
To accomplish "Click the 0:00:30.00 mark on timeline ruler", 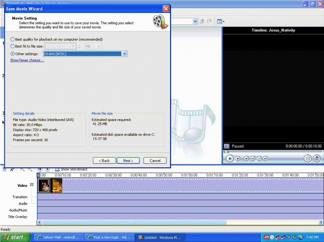I will (x=113, y=175).
